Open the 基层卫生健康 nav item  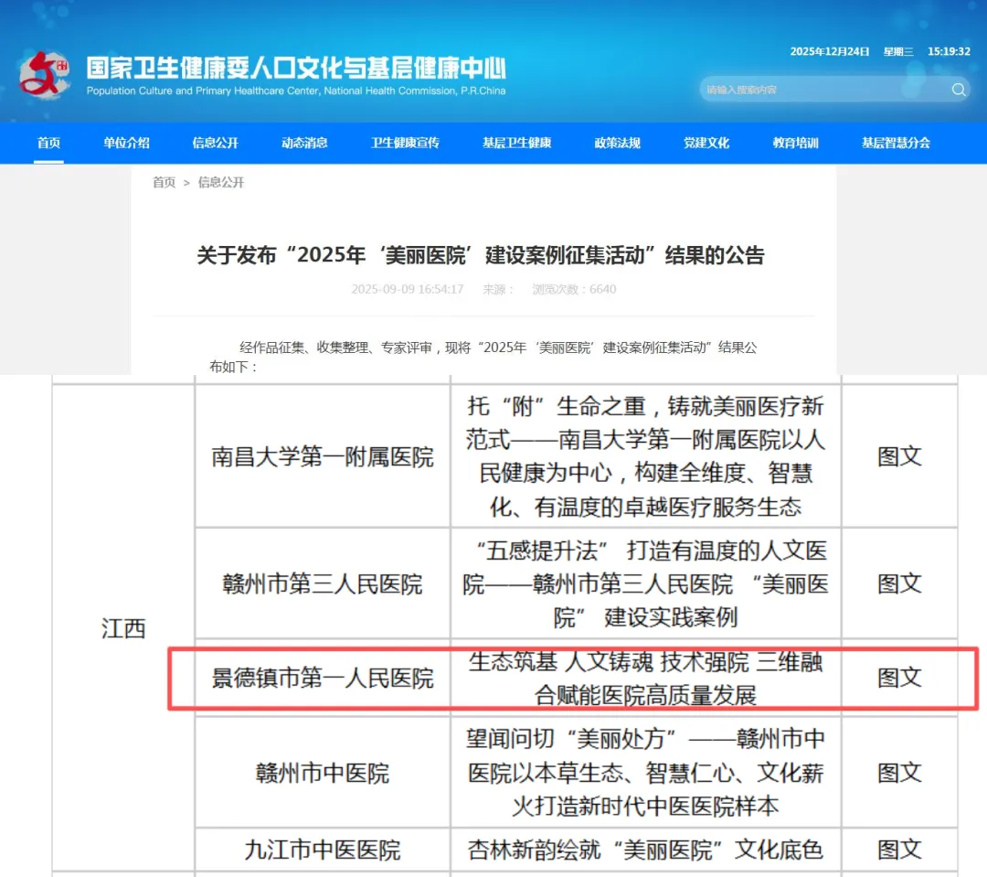(x=516, y=143)
